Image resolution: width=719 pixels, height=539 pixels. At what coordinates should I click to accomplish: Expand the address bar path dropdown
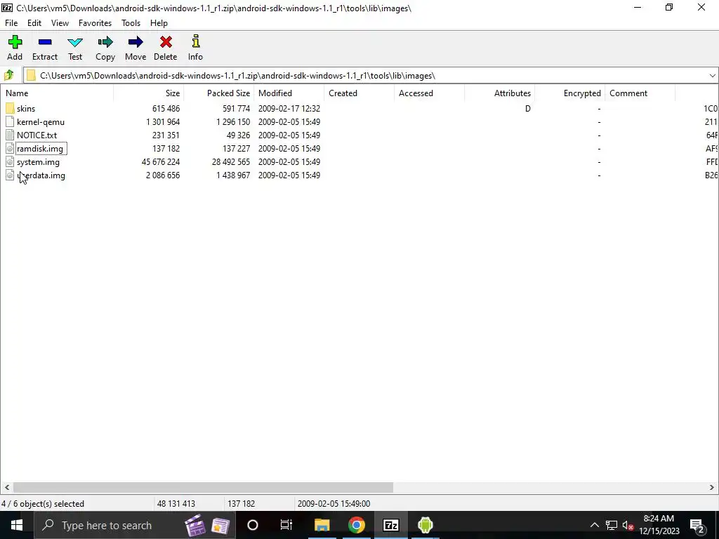(712, 76)
